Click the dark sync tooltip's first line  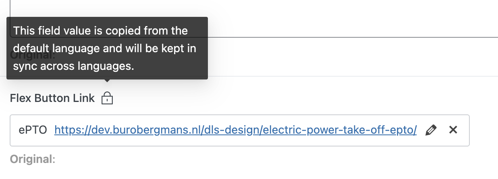pyautogui.click(x=100, y=31)
